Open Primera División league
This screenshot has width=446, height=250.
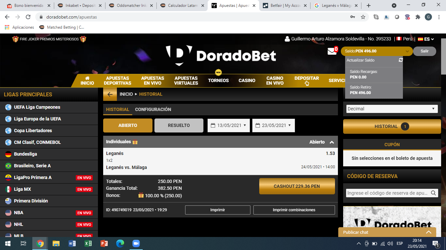point(49,201)
